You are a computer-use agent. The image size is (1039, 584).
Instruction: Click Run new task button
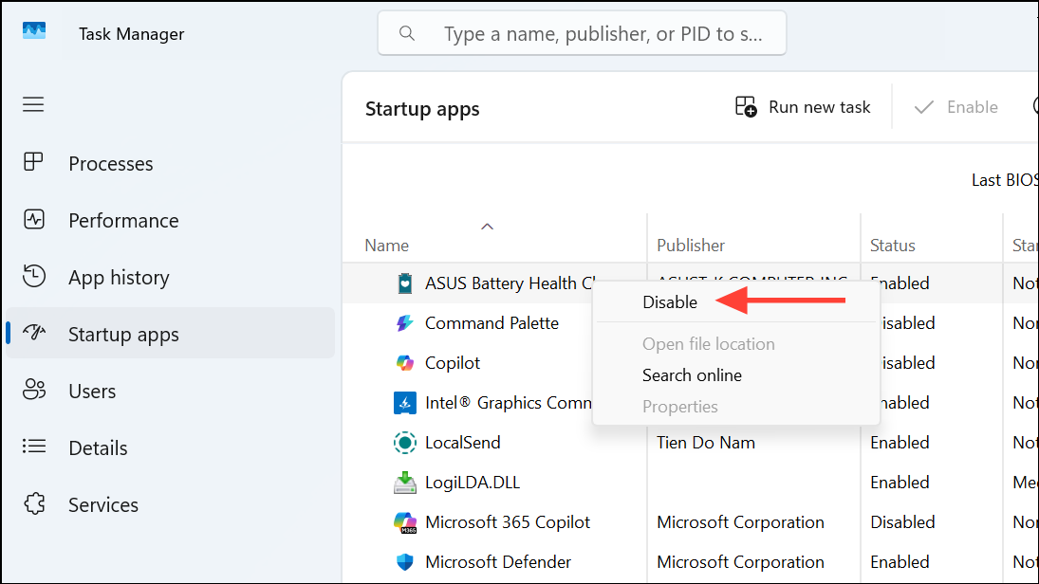[x=803, y=107]
